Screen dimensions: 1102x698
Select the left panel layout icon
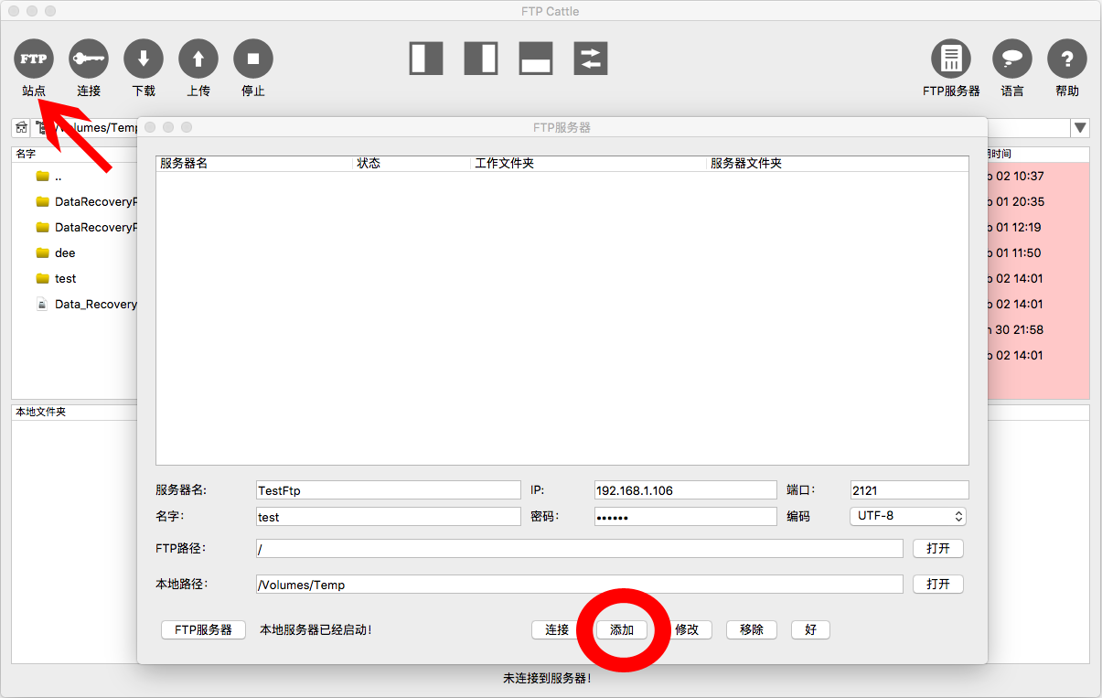pyautogui.click(x=426, y=59)
